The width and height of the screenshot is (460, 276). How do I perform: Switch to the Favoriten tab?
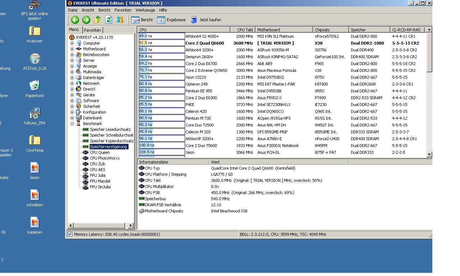(x=92, y=30)
